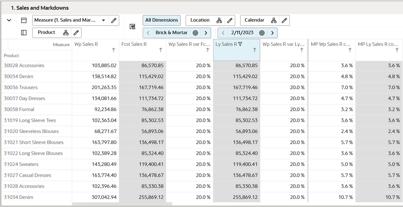Viewport: 403px width, 207px height.
Task: Advance to the next Calendar date
Action: [x=273, y=33]
